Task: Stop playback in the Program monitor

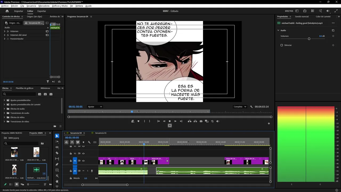Action: (x=170, y=121)
